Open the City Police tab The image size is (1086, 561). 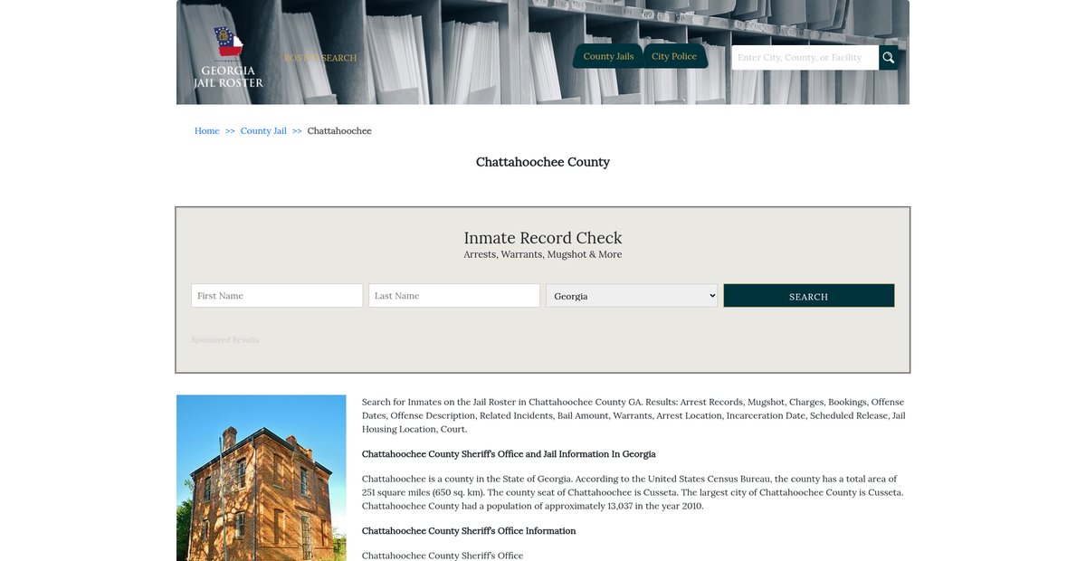coord(674,56)
